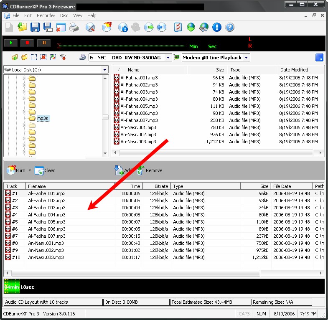Select the mp3s folder in the tree

click(x=43, y=118)
